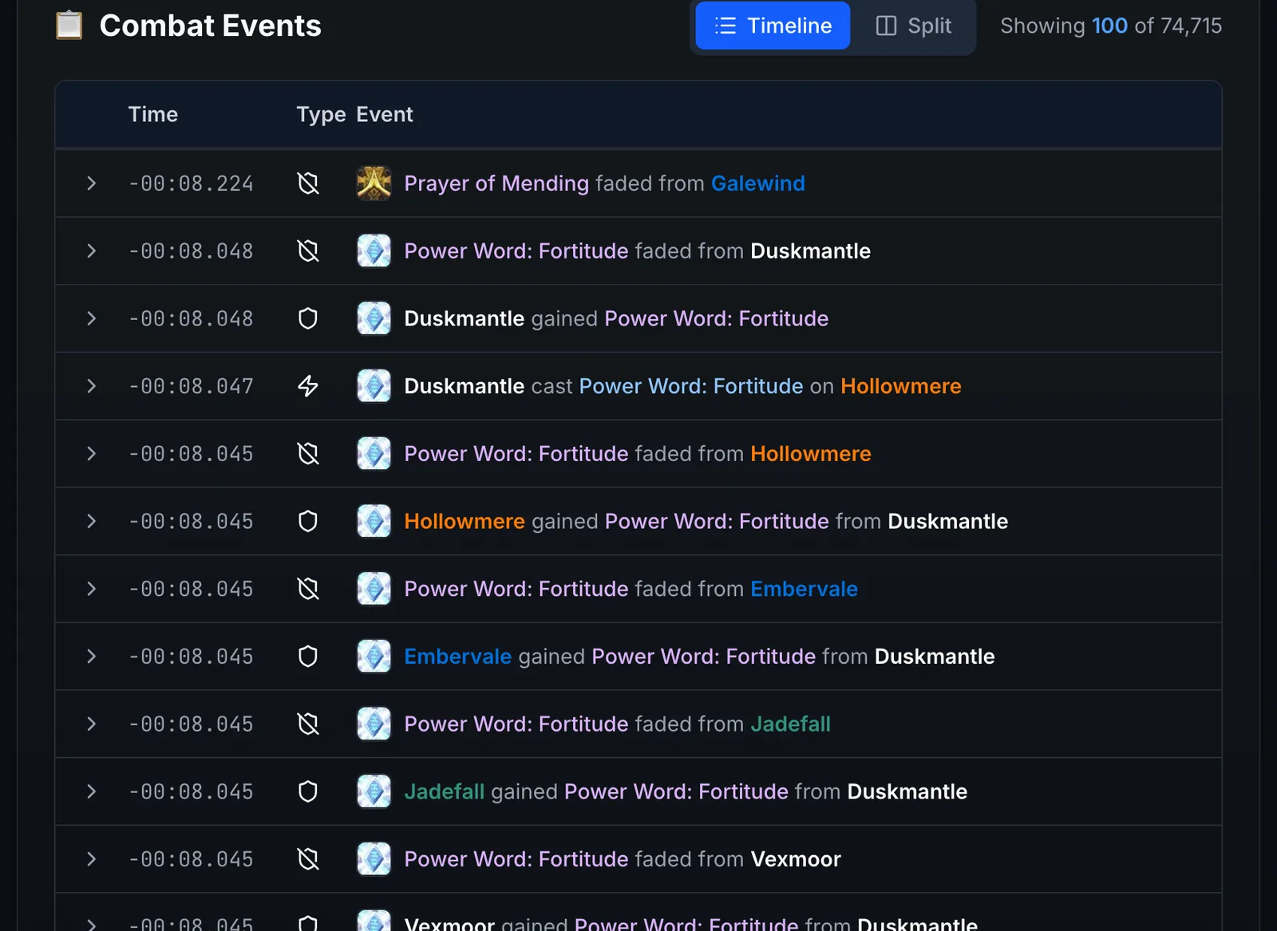The width and height of the screenshot is (1277, 931).
Task: Expand the Hollowmere gained Fortitude row
Action: coord(91,521)
